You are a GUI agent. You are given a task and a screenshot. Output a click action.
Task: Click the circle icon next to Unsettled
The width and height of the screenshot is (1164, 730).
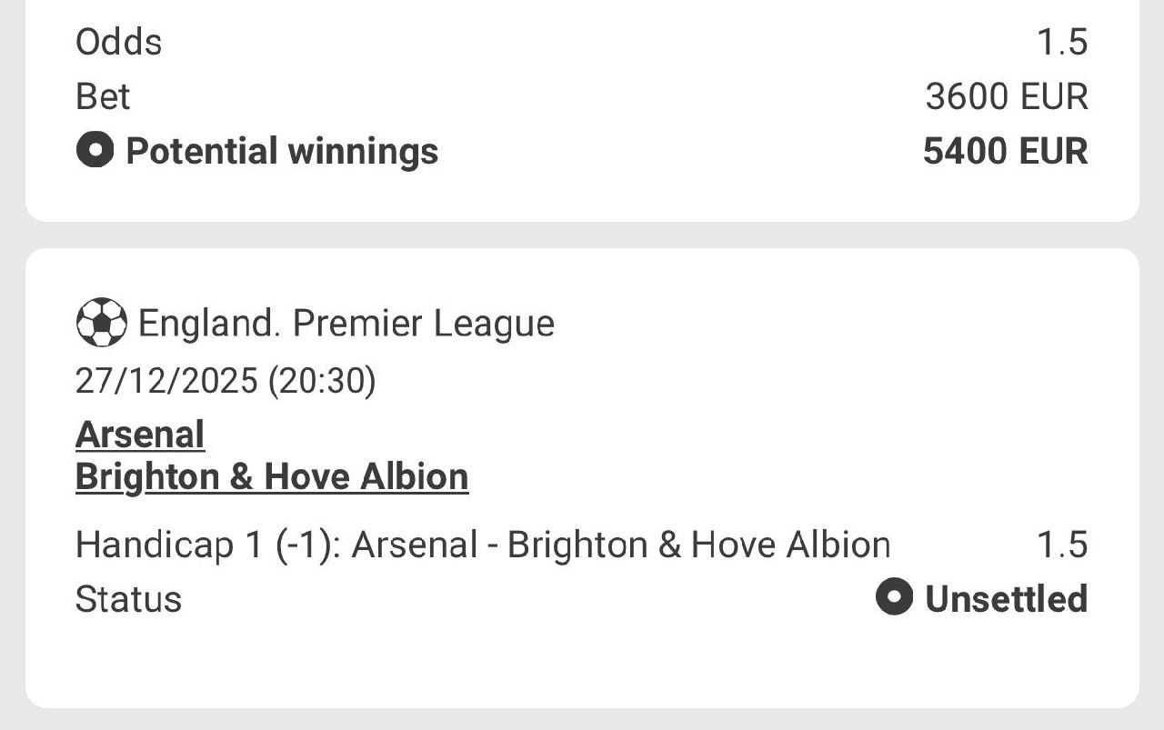tap(894, 598)
